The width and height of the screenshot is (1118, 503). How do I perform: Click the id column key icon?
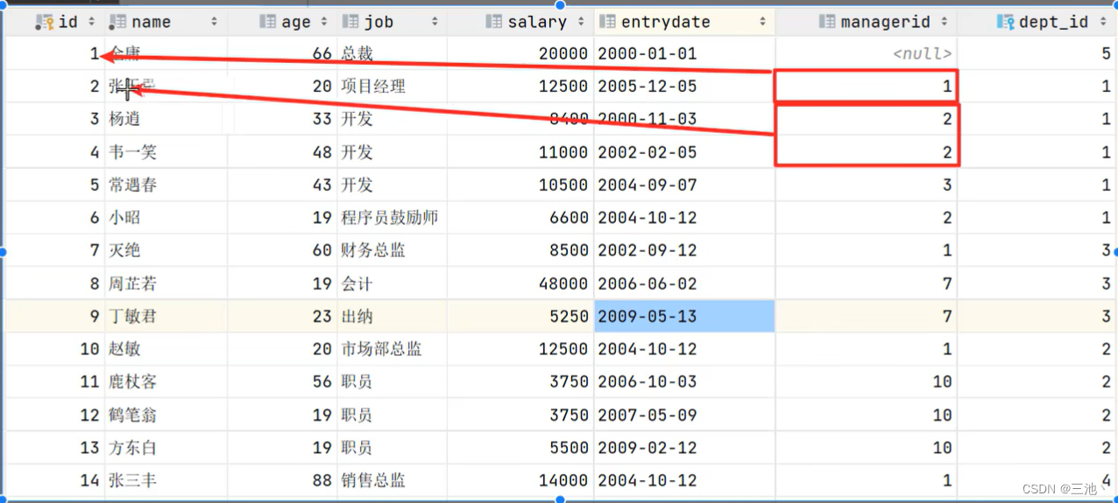(45, 22)
